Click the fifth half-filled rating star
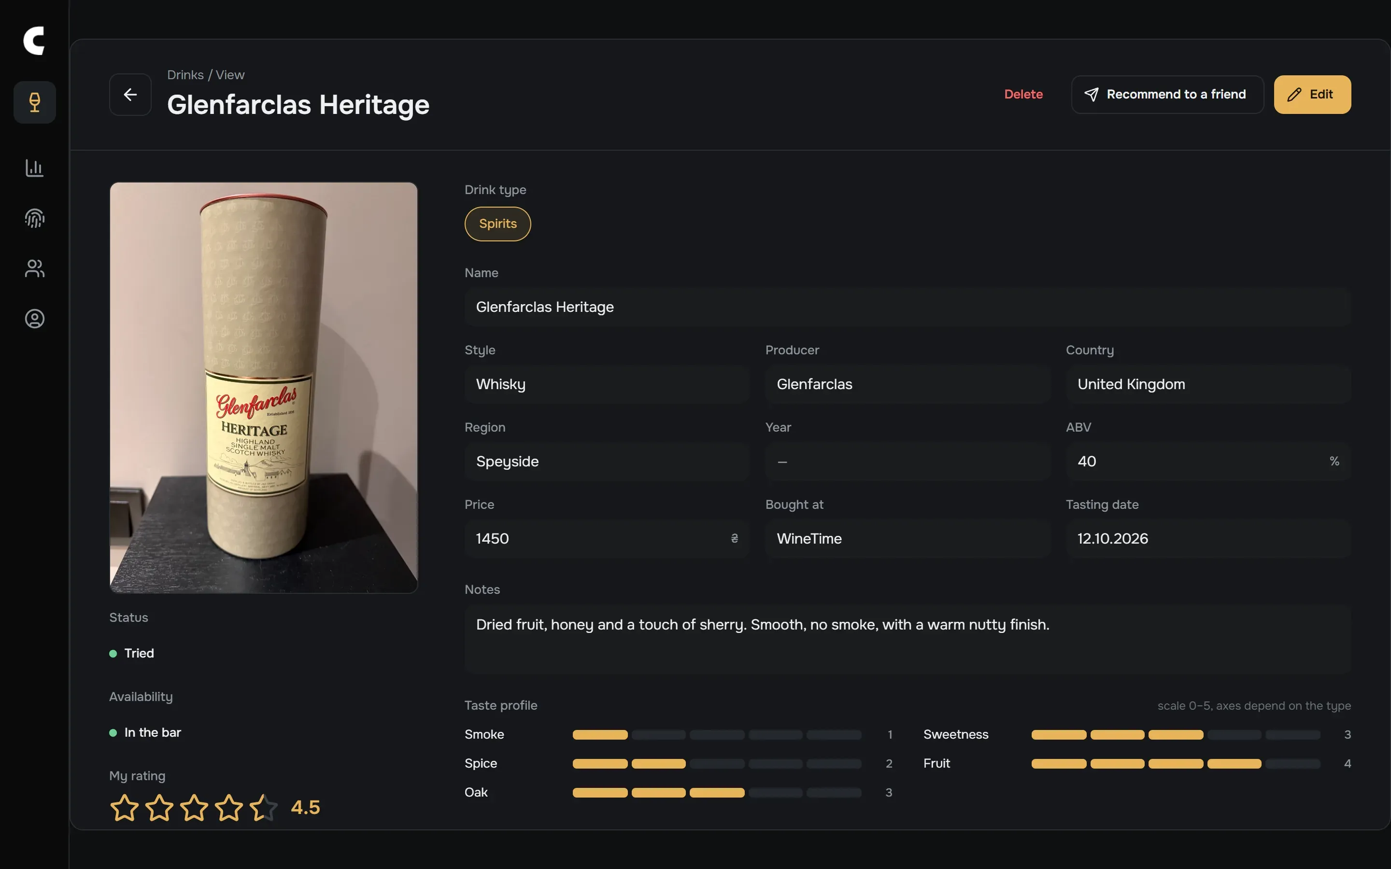 tap(264, 808)
